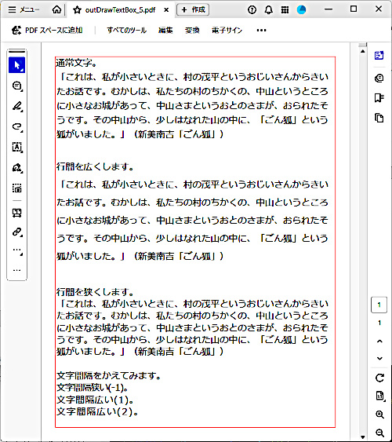This screenshot has width=392, height=442.
Task: Select the arrow selection tool
Action: [x=17, y=65]
